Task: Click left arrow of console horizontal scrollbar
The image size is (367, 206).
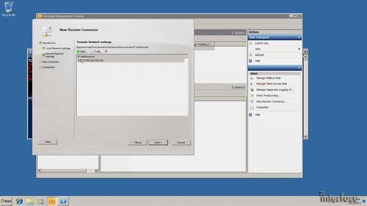Action: pyautogui.click(x=40, y=171)
